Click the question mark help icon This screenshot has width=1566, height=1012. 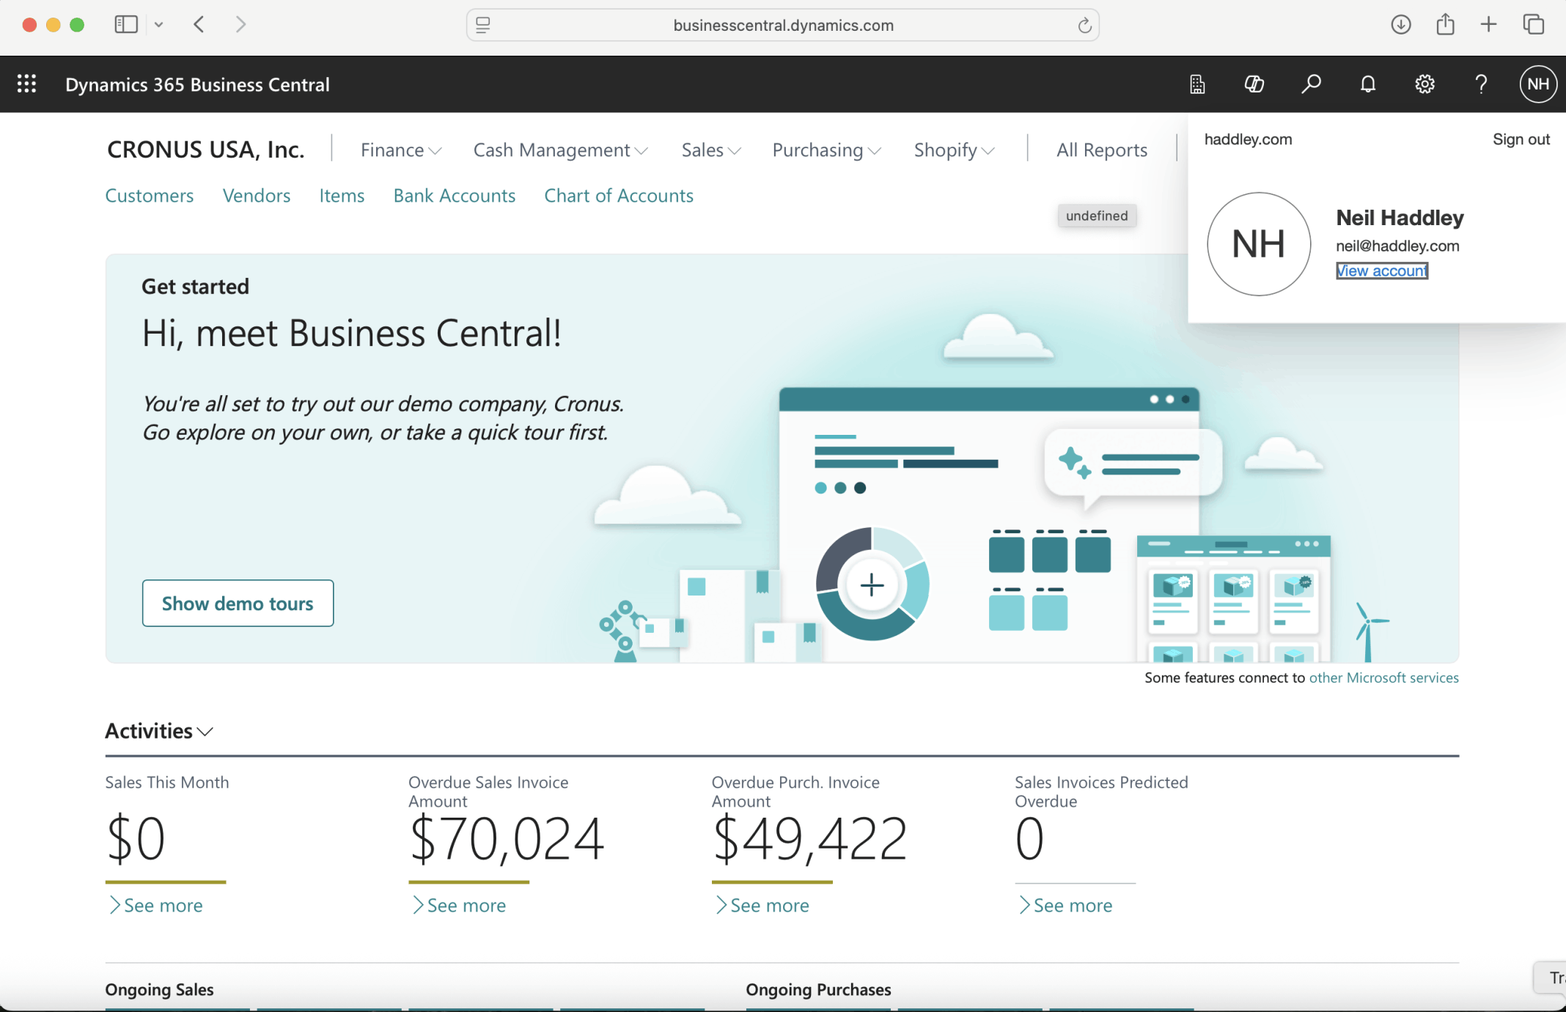pyautogui.click(x=1481, y=84)
